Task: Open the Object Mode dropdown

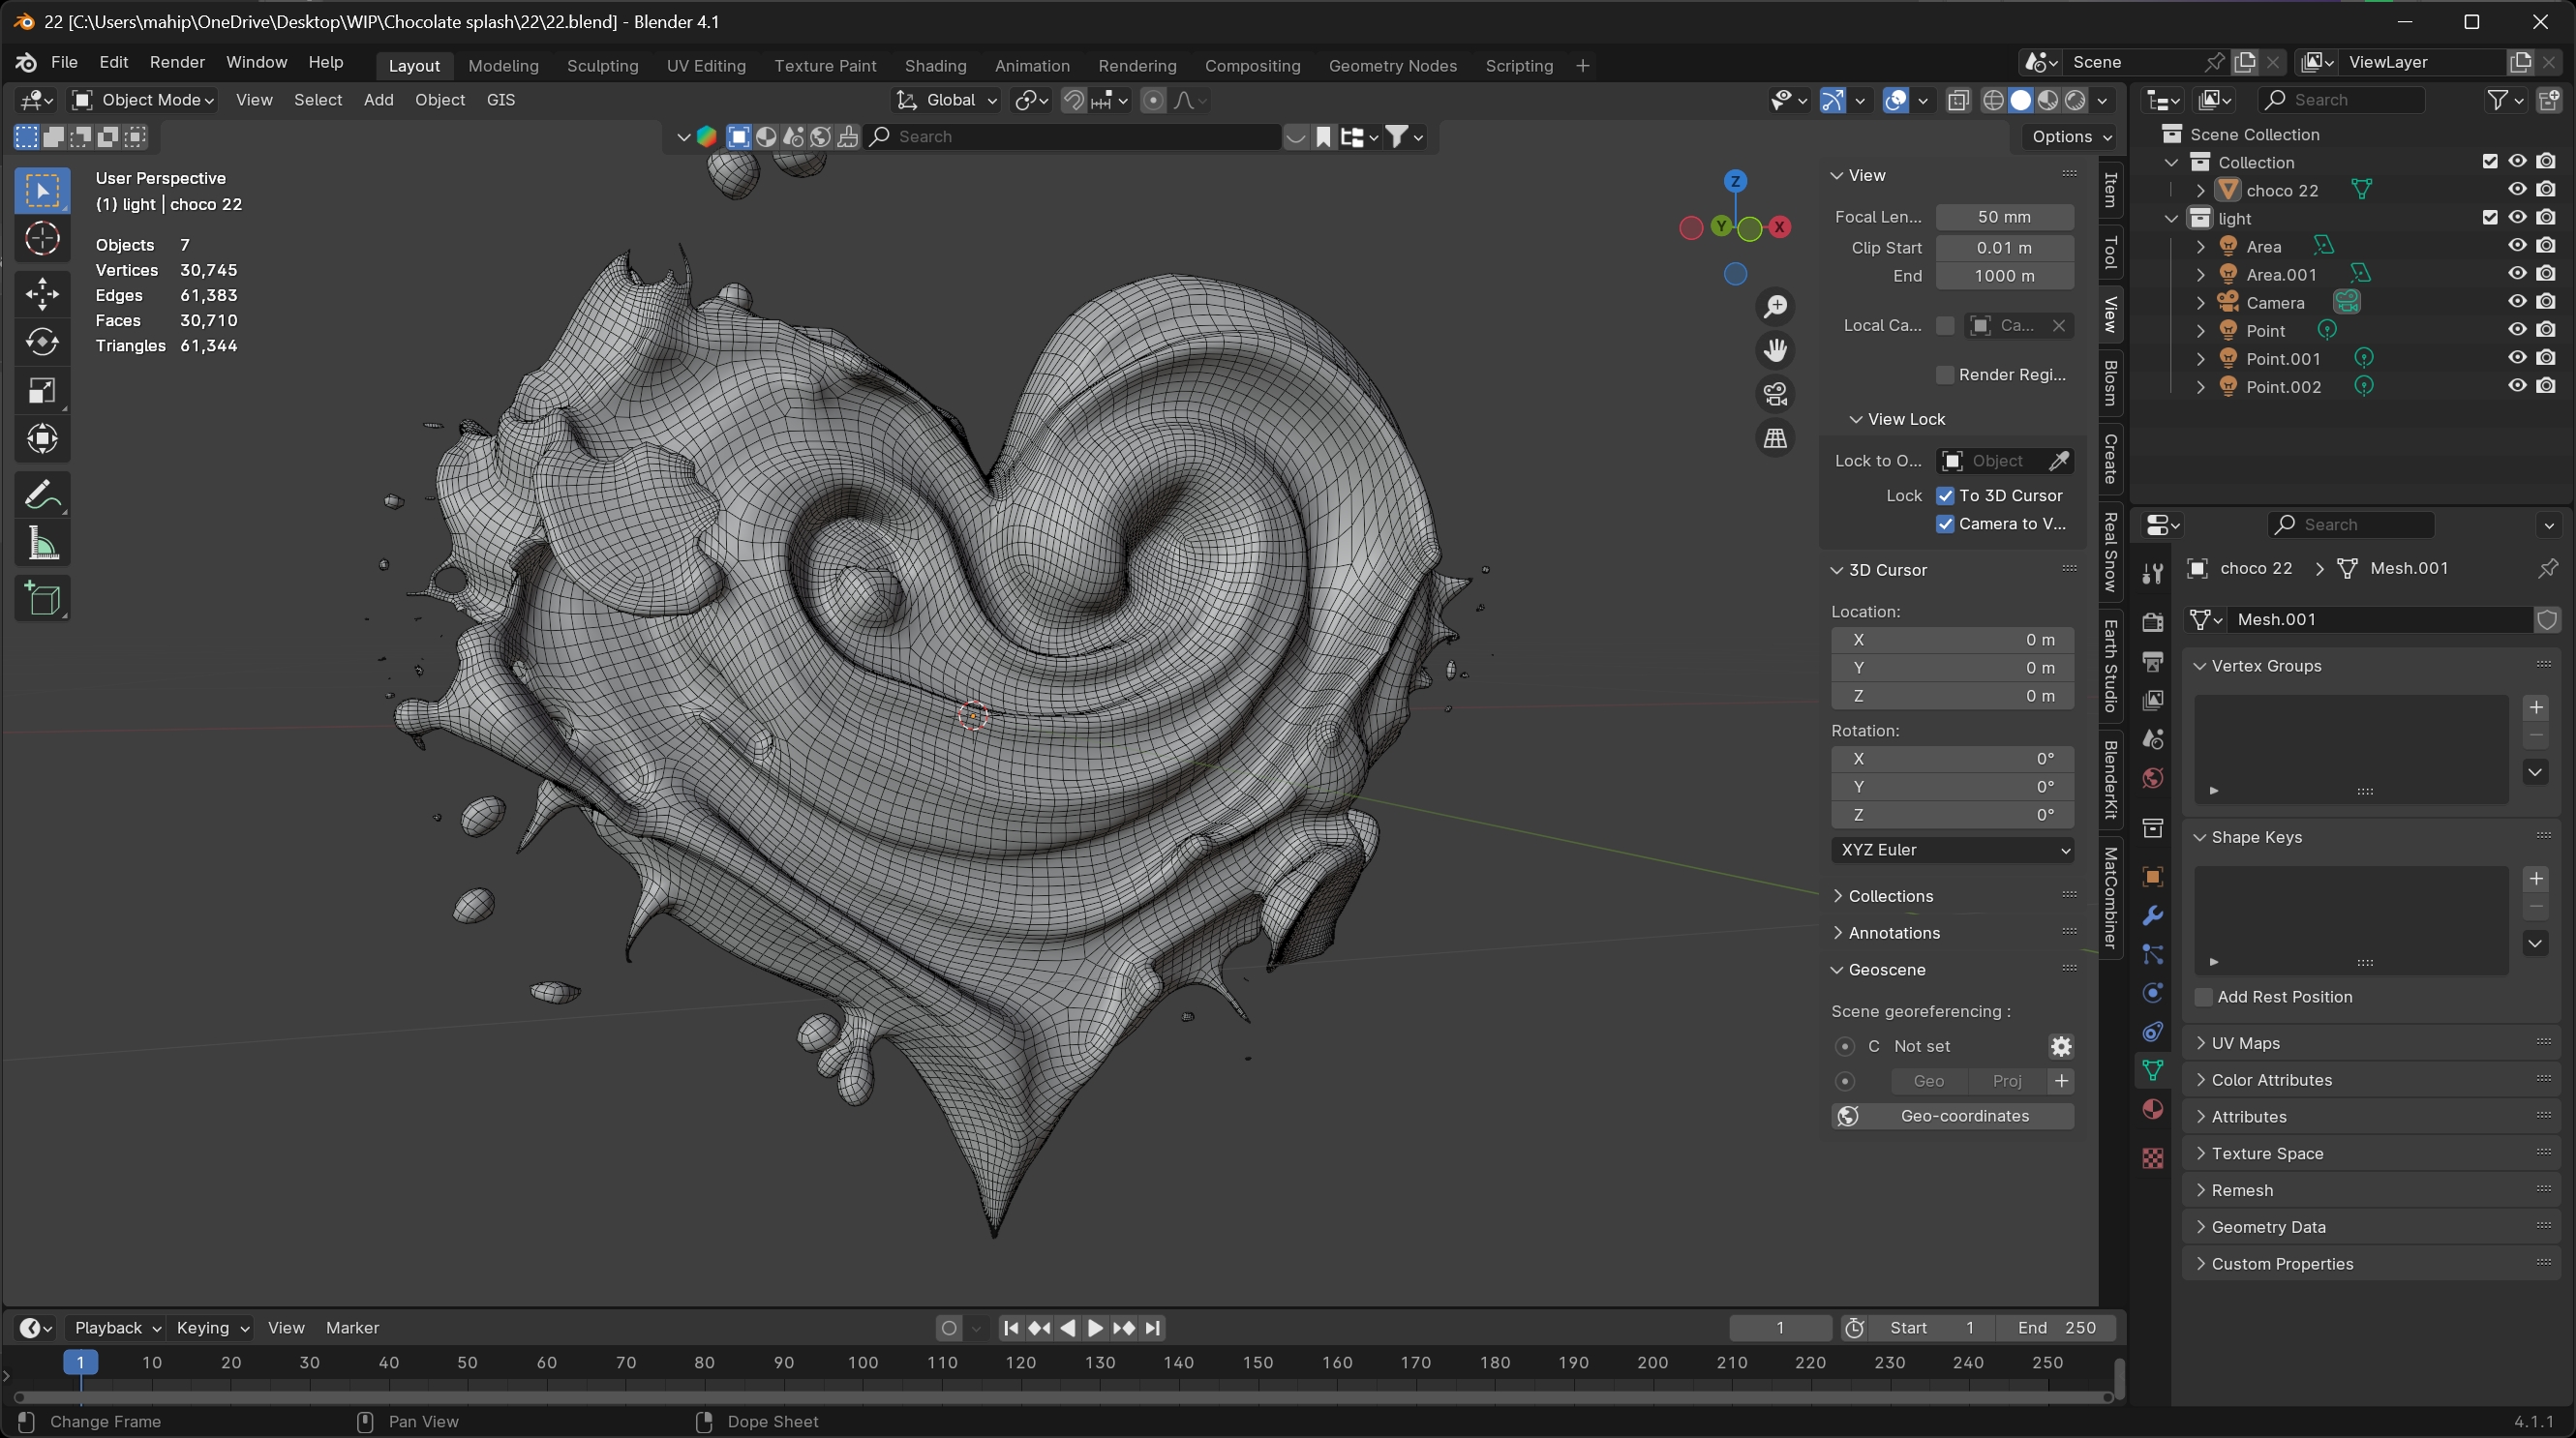Action: tap(143, 100)
